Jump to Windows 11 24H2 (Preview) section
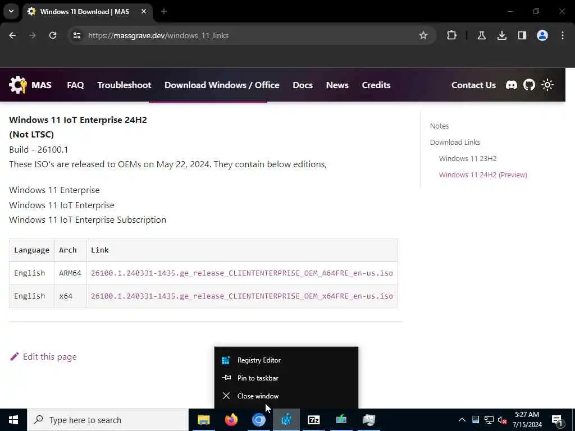The image size is (575, 431). coord(483,175)
